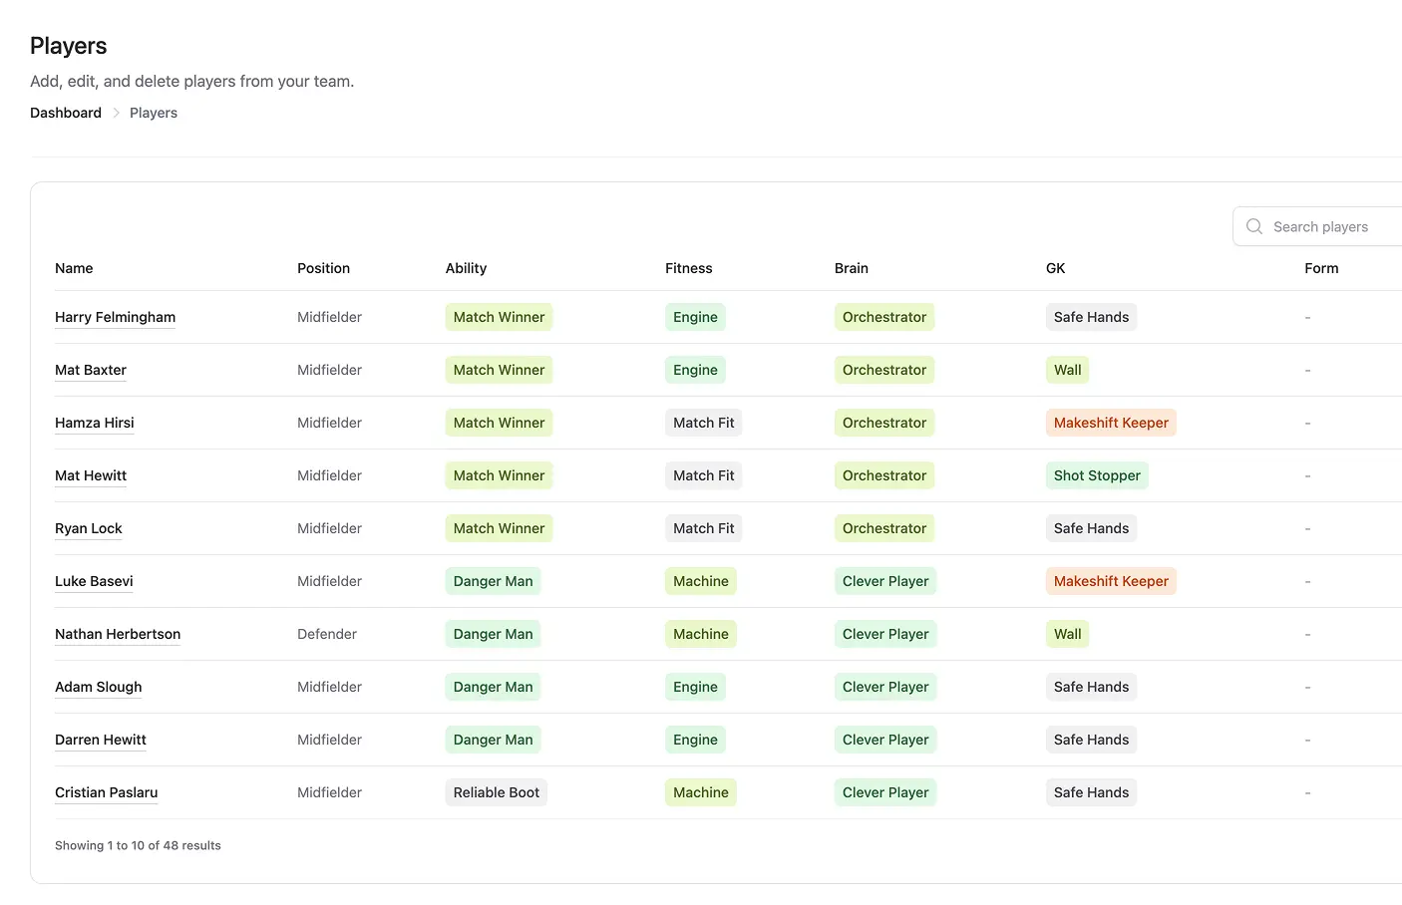Click the Ability column header
The height and width of the screenshot is (905, 1402).
(466, 268)
